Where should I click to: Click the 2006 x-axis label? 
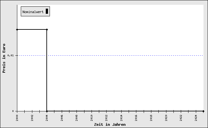[62, 118]
